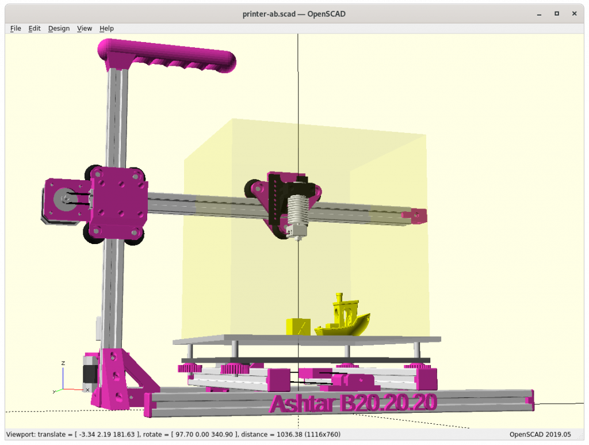This screenshot has width=589, height=445.
Task: Click the yellow Benchy boat model
Action: click(343, 315)
